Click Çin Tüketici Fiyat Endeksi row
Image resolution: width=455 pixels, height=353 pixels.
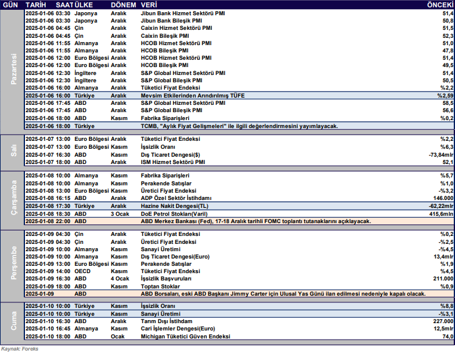(x=239, y=234)
